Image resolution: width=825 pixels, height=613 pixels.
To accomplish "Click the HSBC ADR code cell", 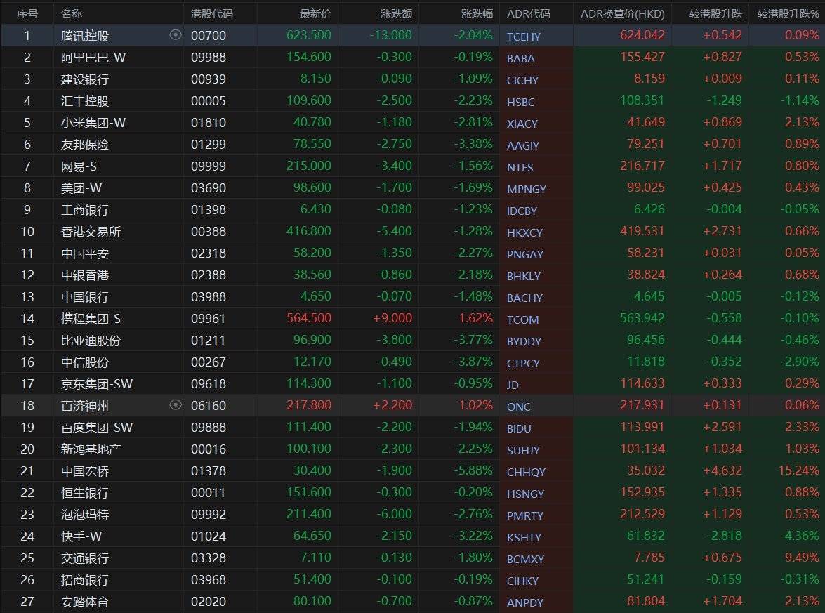I will click(520, 102).
